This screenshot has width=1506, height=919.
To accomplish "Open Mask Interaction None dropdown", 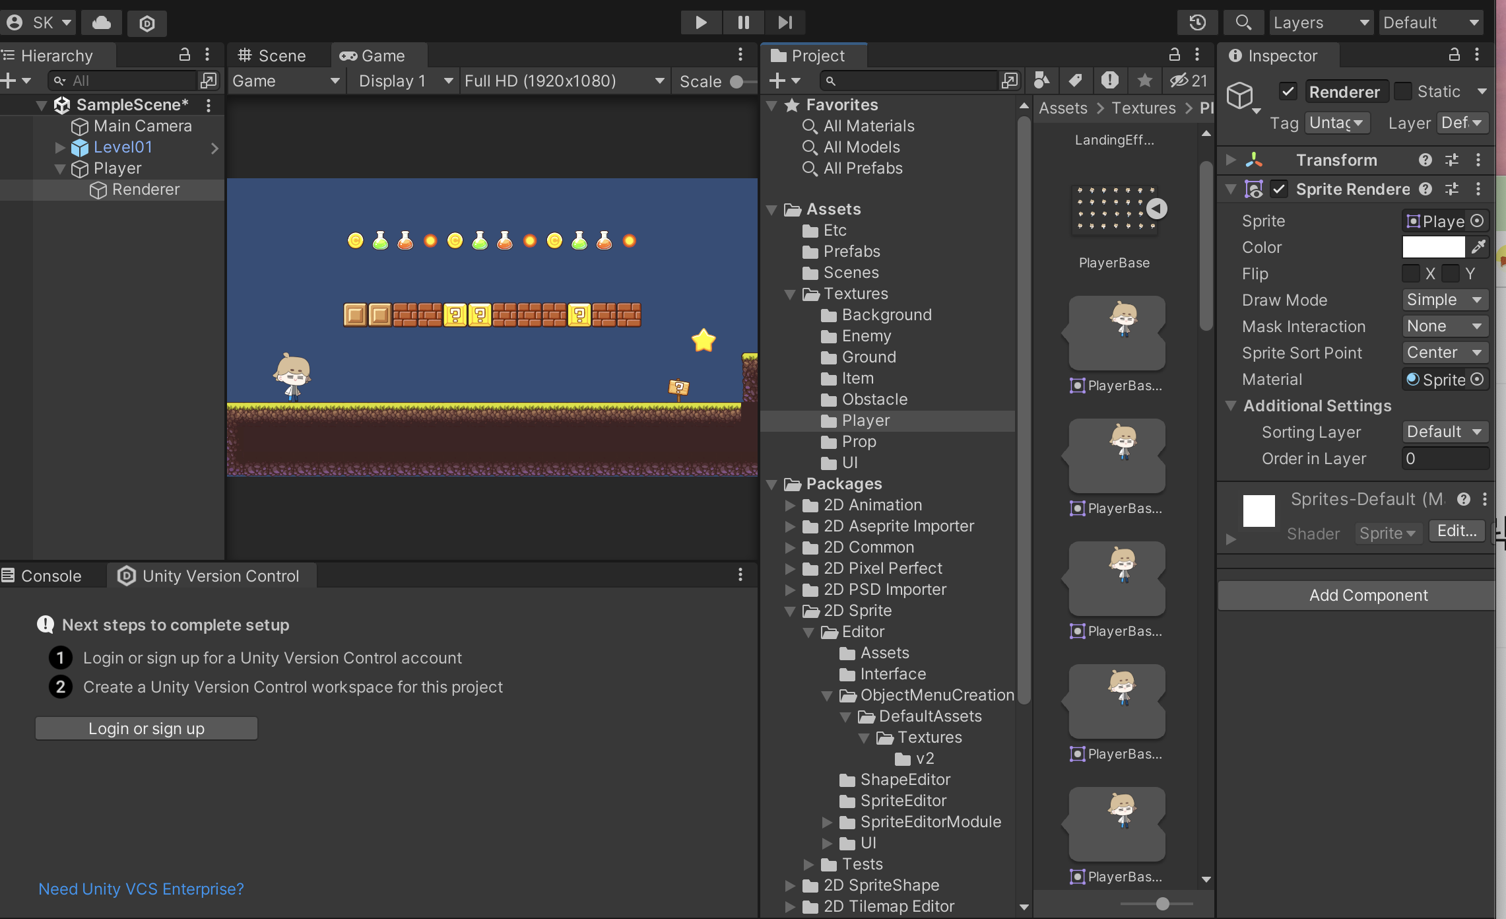I will (1445, 326).
